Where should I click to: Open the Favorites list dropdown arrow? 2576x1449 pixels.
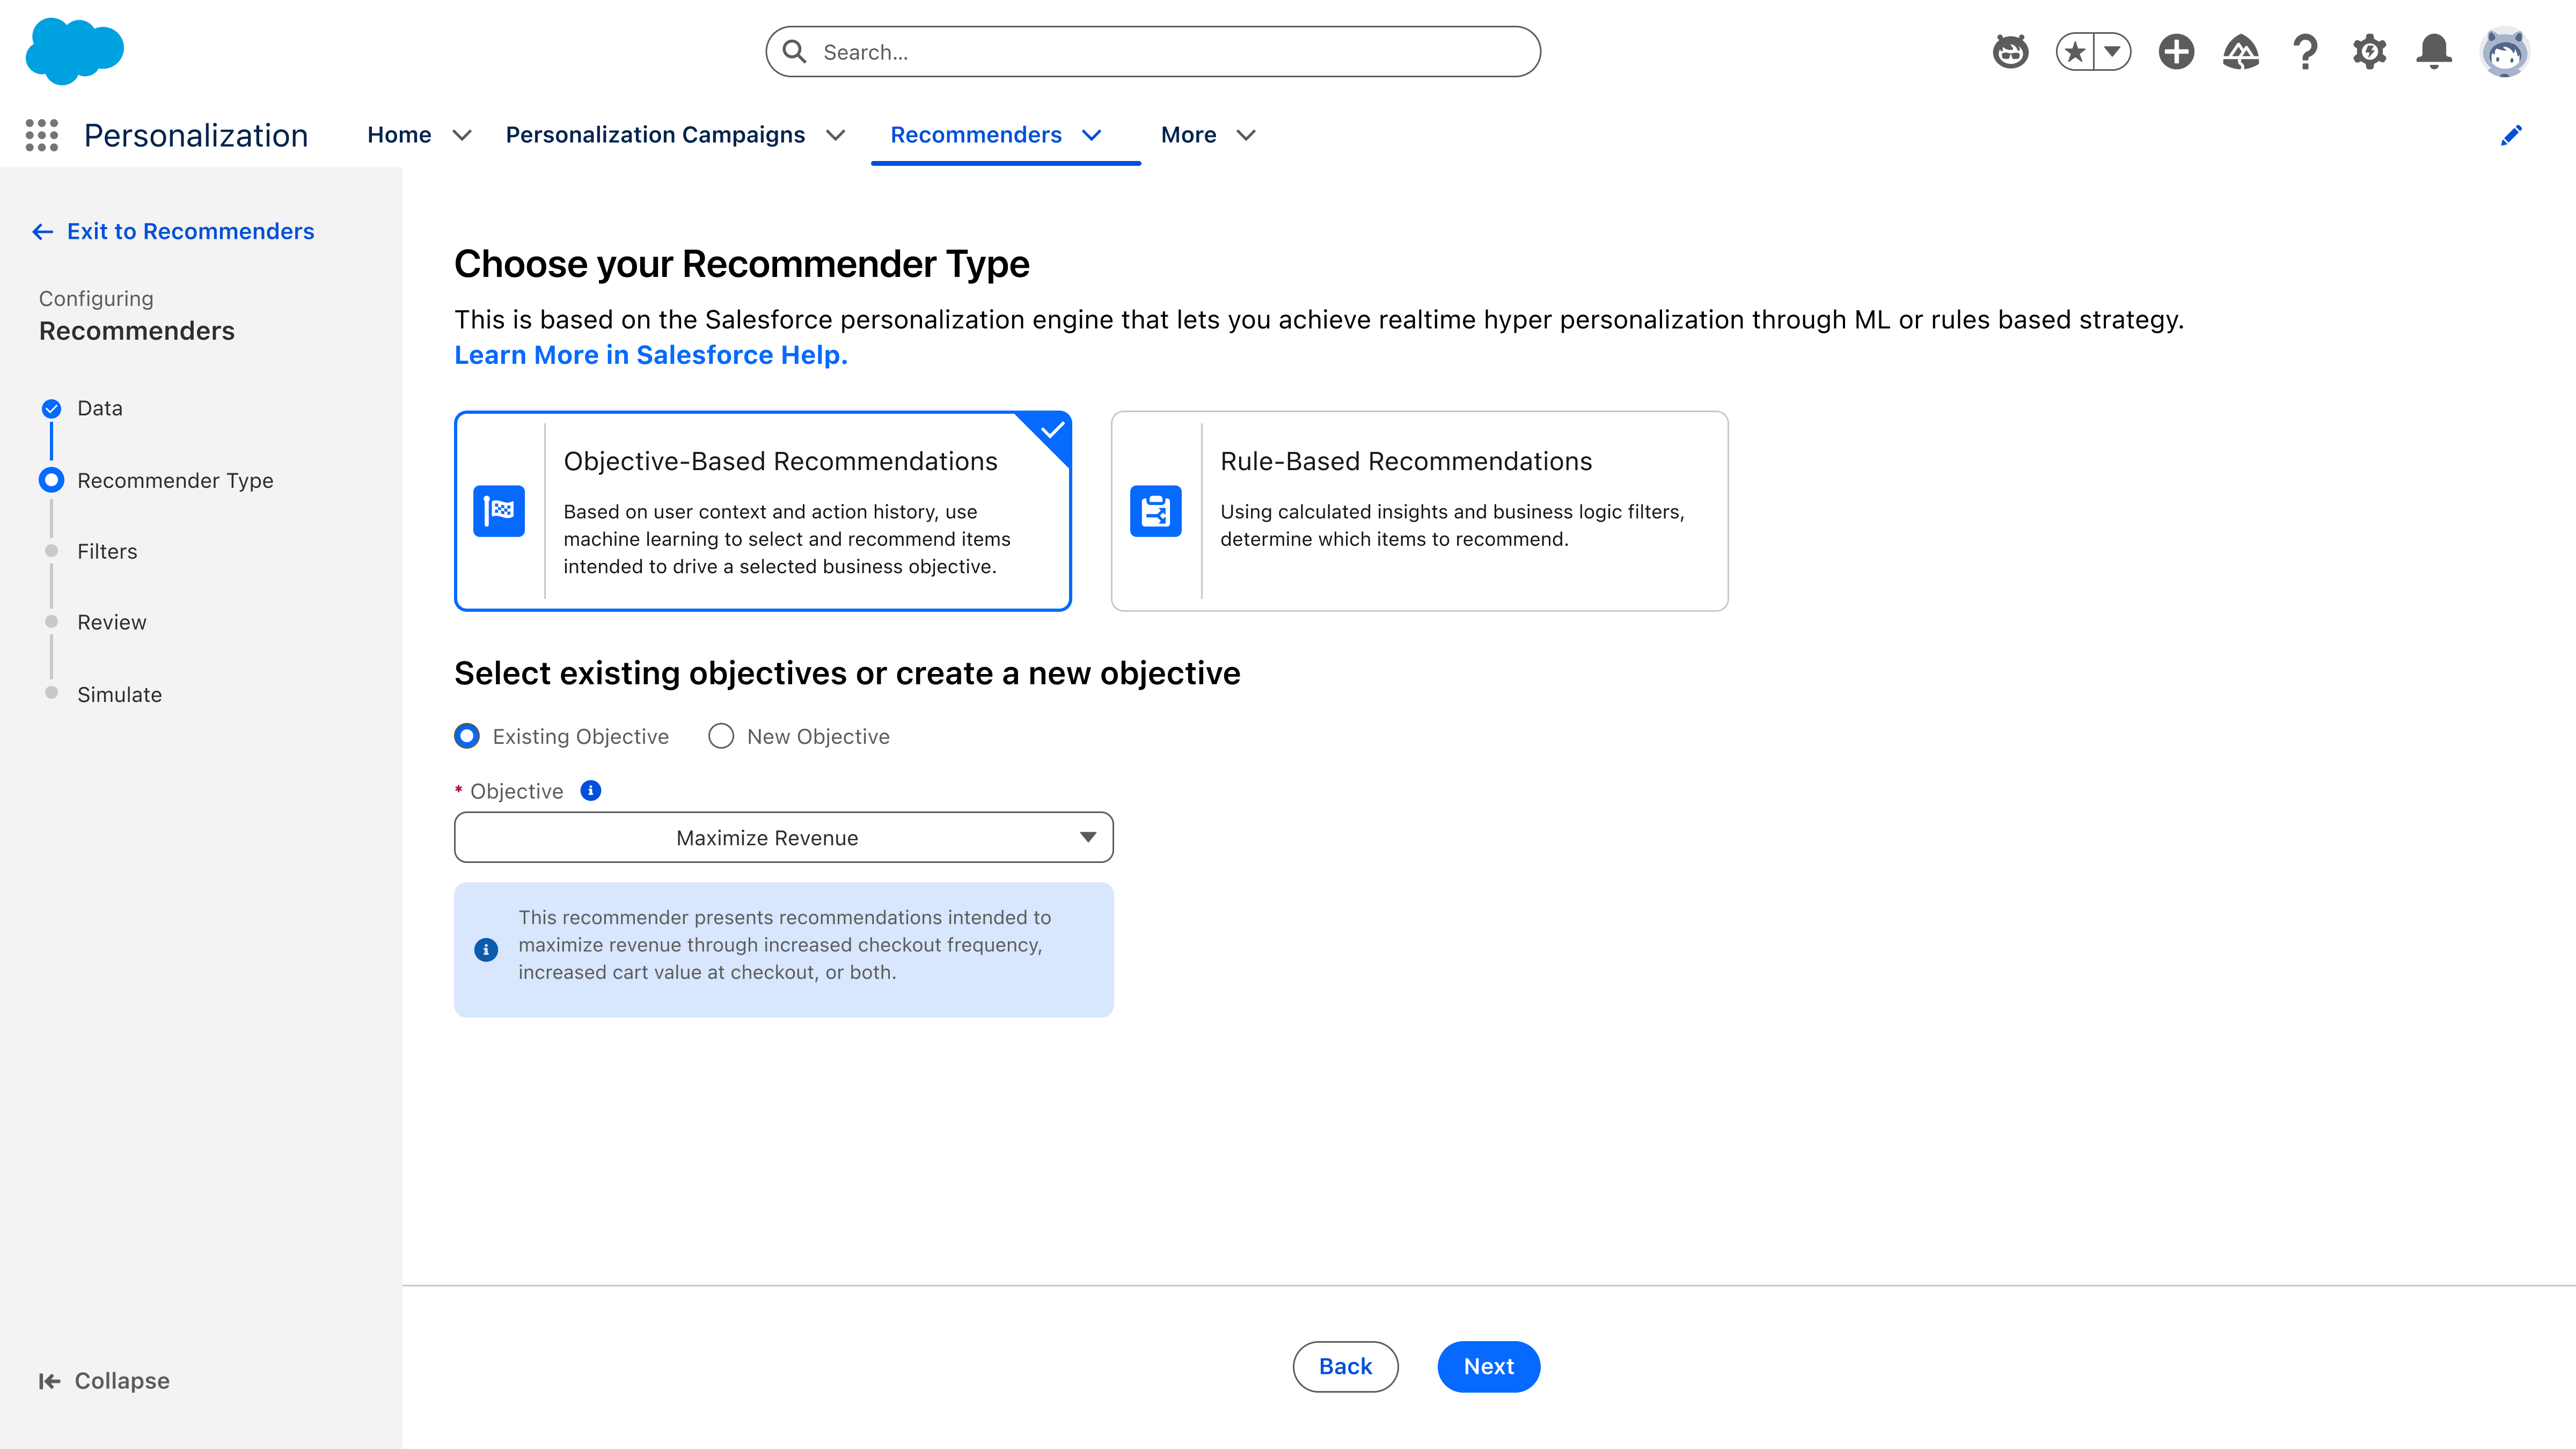point(2113,51)
